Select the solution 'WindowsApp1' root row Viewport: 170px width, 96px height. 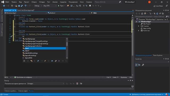(152, 19)
